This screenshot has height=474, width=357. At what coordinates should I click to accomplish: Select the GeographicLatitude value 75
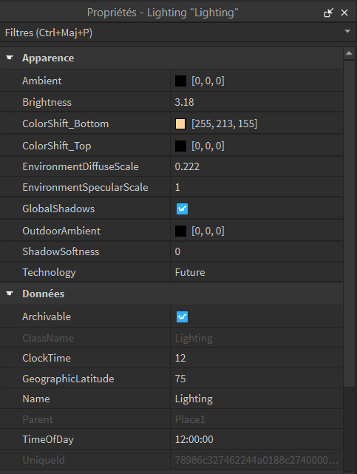coord(256,379)
